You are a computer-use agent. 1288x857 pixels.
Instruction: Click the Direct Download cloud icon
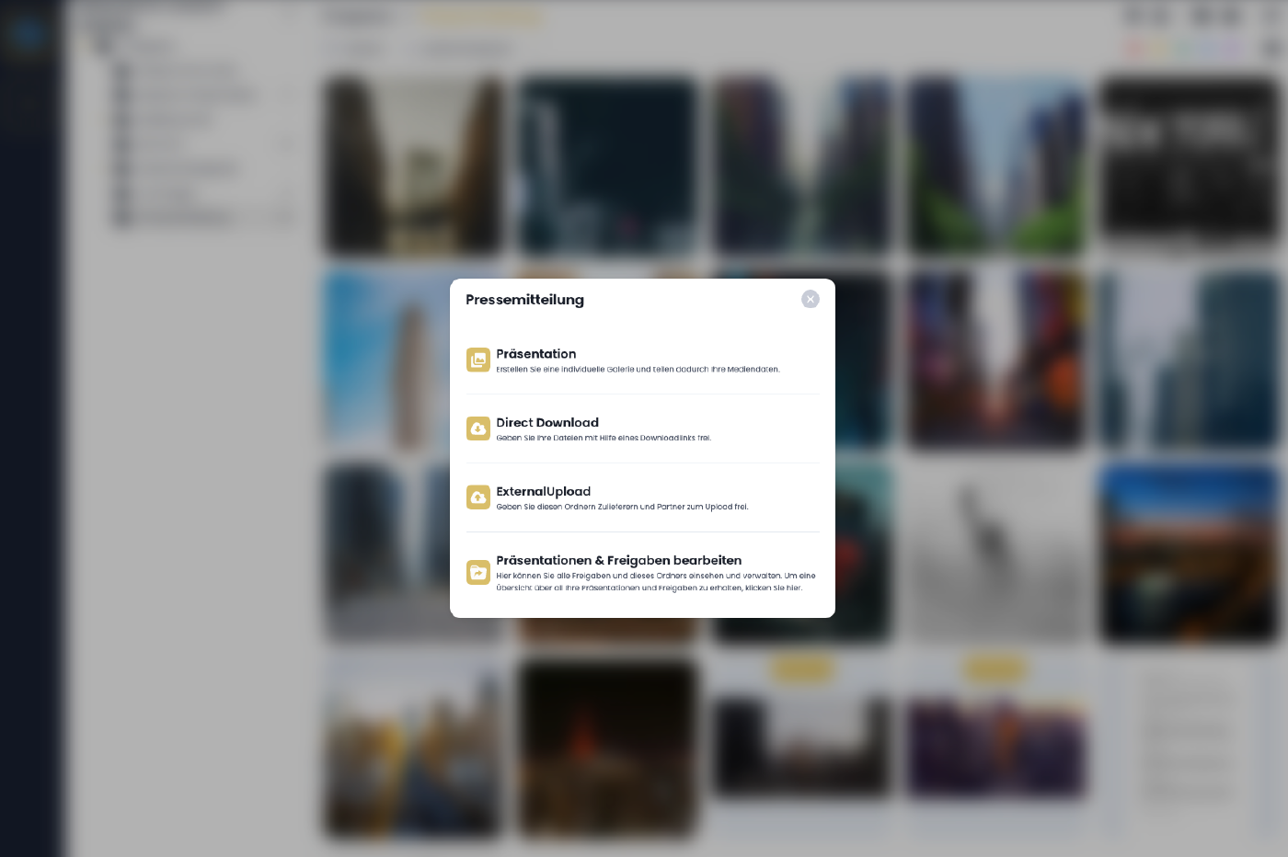[x=477, y=429]
